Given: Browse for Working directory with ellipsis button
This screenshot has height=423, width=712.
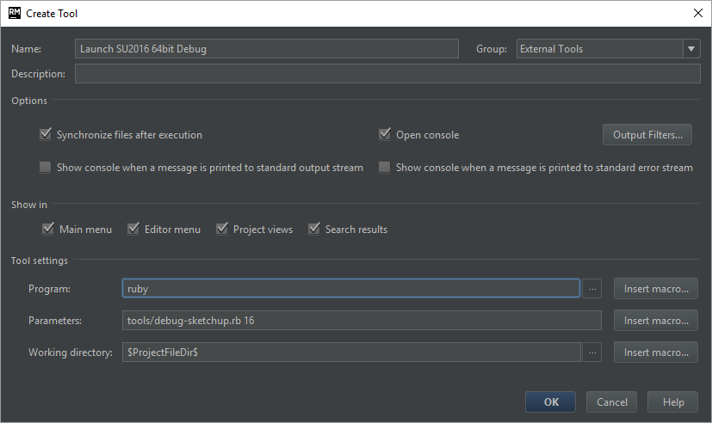Looking at the screenshot, I should 591,352.
